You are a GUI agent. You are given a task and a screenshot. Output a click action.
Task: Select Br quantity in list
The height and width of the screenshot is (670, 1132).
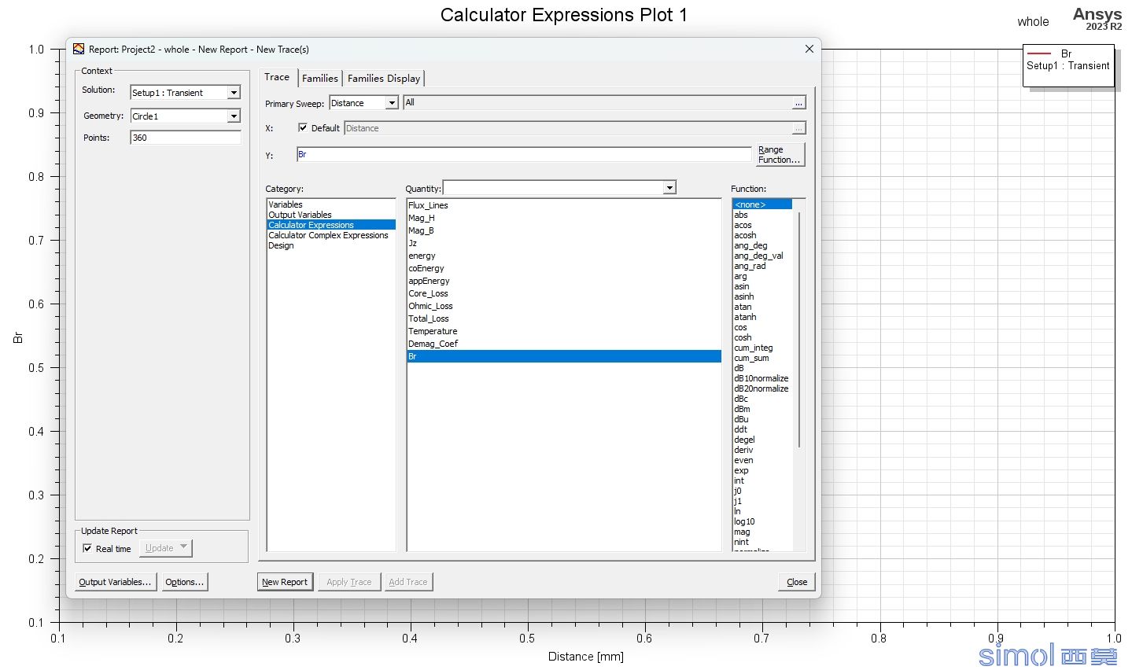click(x=564, y=356)
